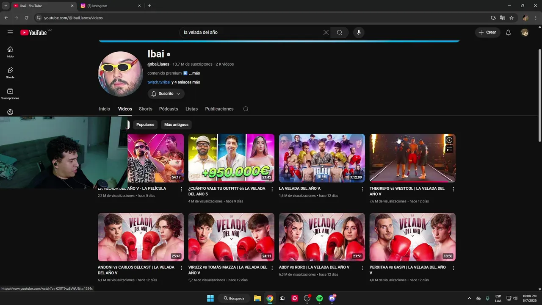Open the Windows taskbar Búsqueda box
The width and height of the screenshot is (542, 305).
click(234, 298)
